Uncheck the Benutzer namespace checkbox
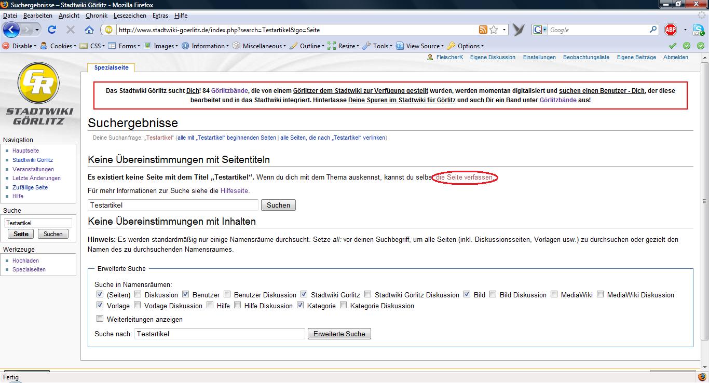 186,294
